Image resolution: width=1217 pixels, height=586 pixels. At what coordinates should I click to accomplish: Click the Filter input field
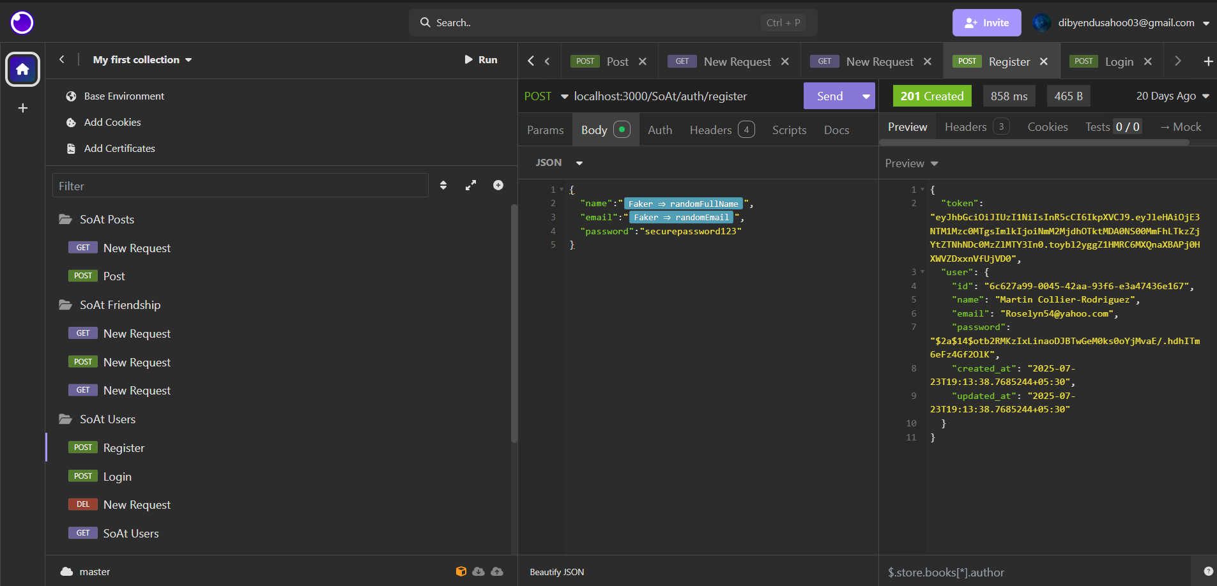click(240, 186)
